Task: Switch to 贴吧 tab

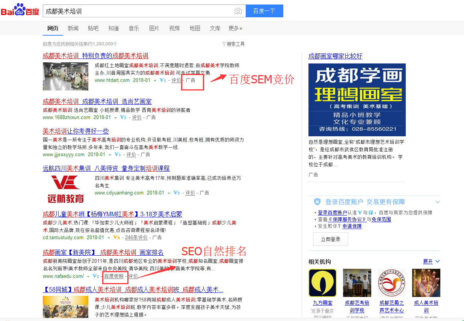Action: coord(93,29)
